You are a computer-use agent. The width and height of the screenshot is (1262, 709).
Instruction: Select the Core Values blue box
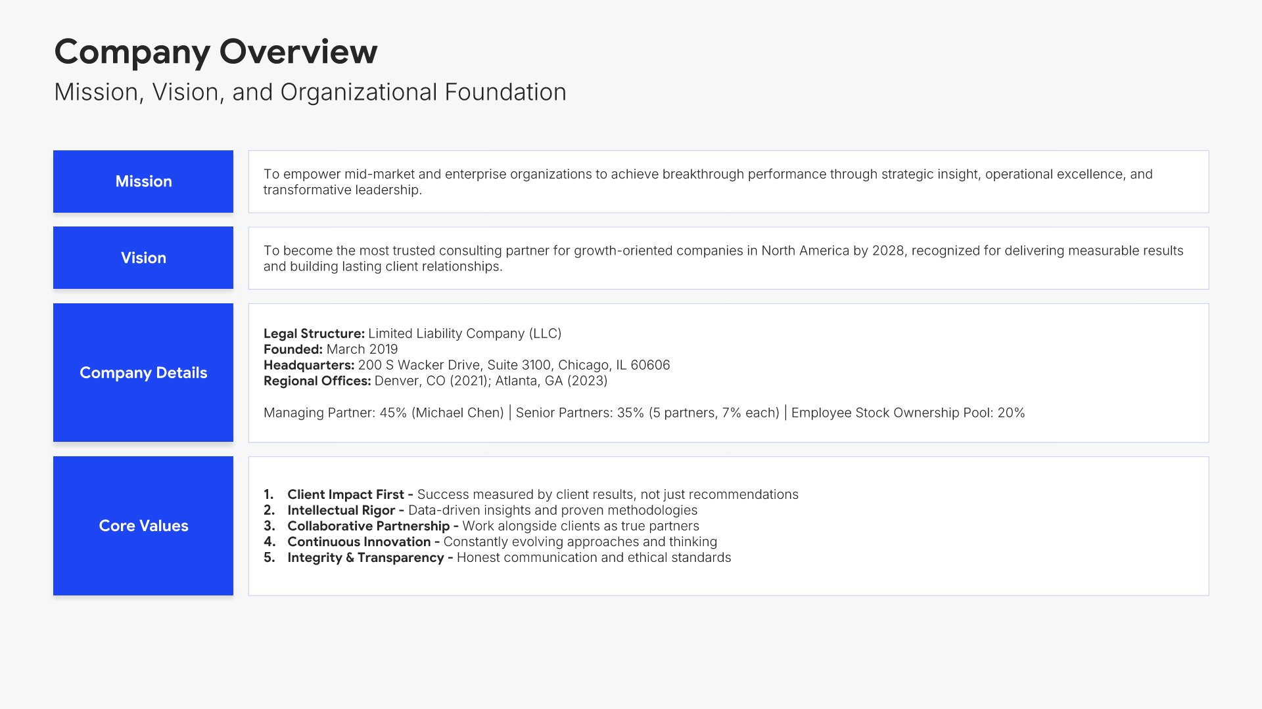point(143,526)
